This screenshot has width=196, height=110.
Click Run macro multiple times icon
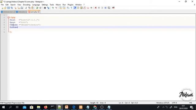105,8
